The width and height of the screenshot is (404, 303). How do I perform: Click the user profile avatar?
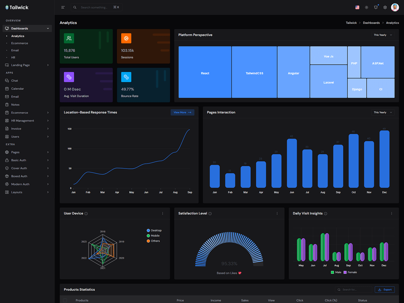point(395,7)
